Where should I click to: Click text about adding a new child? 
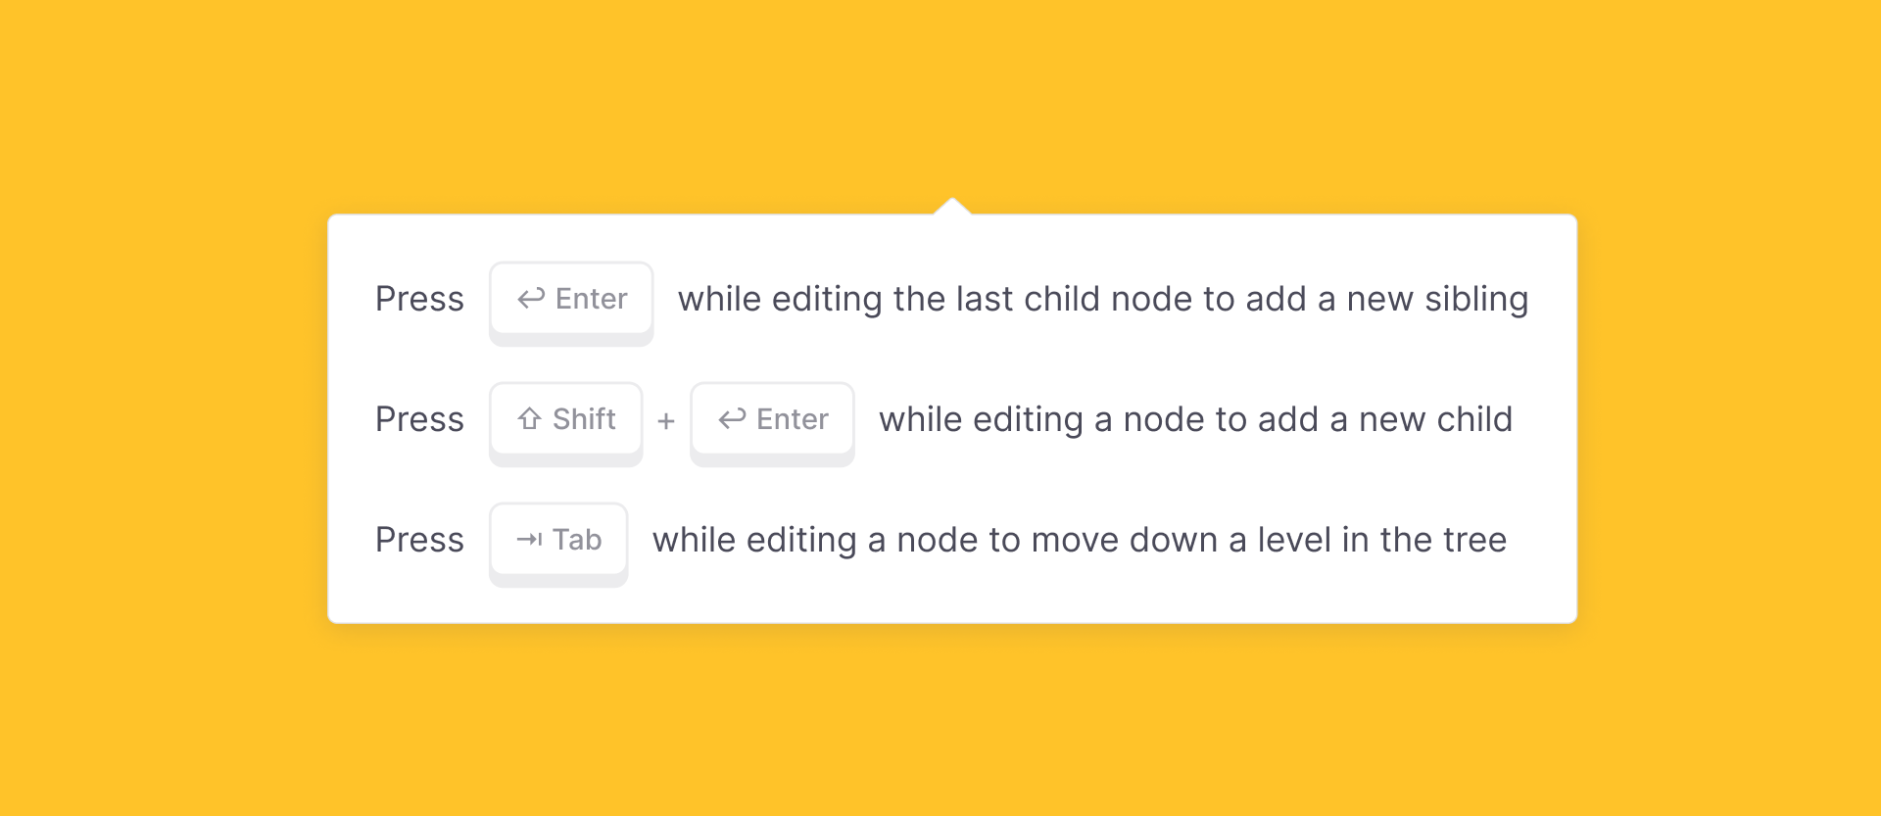tap(1196, 419)
